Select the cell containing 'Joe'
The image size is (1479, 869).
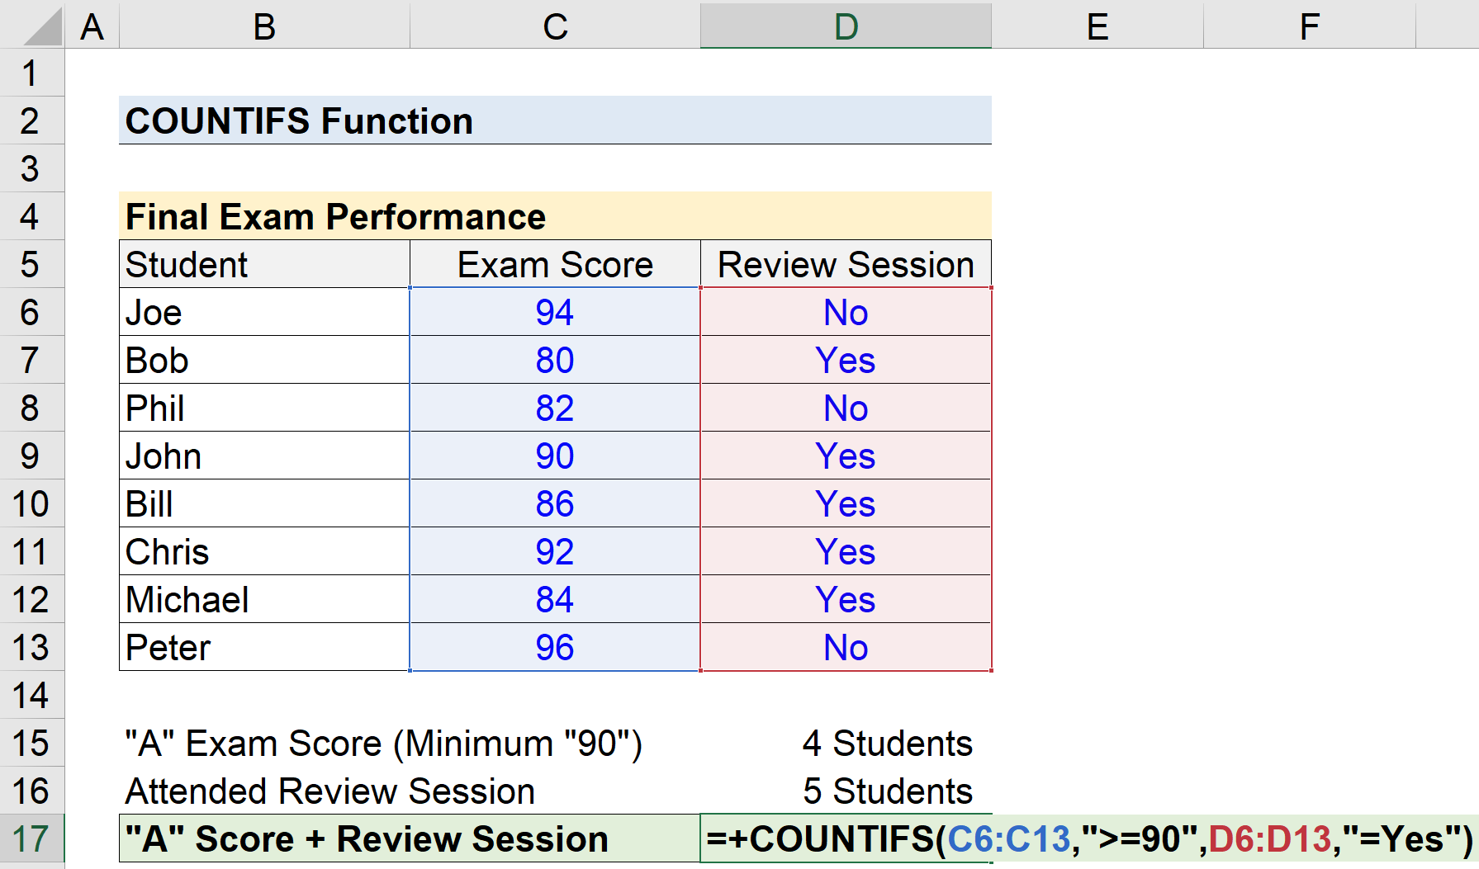tap(264, 312)
